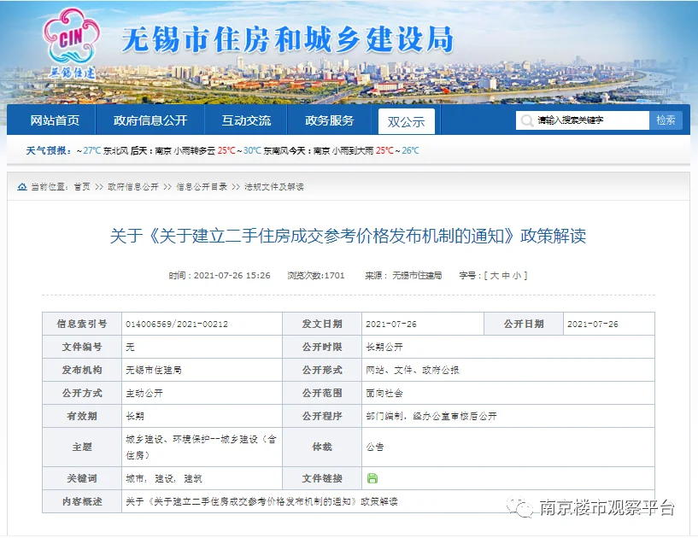Set font size to 大
Screen dimensions: 698x538
tap(494, 276)
